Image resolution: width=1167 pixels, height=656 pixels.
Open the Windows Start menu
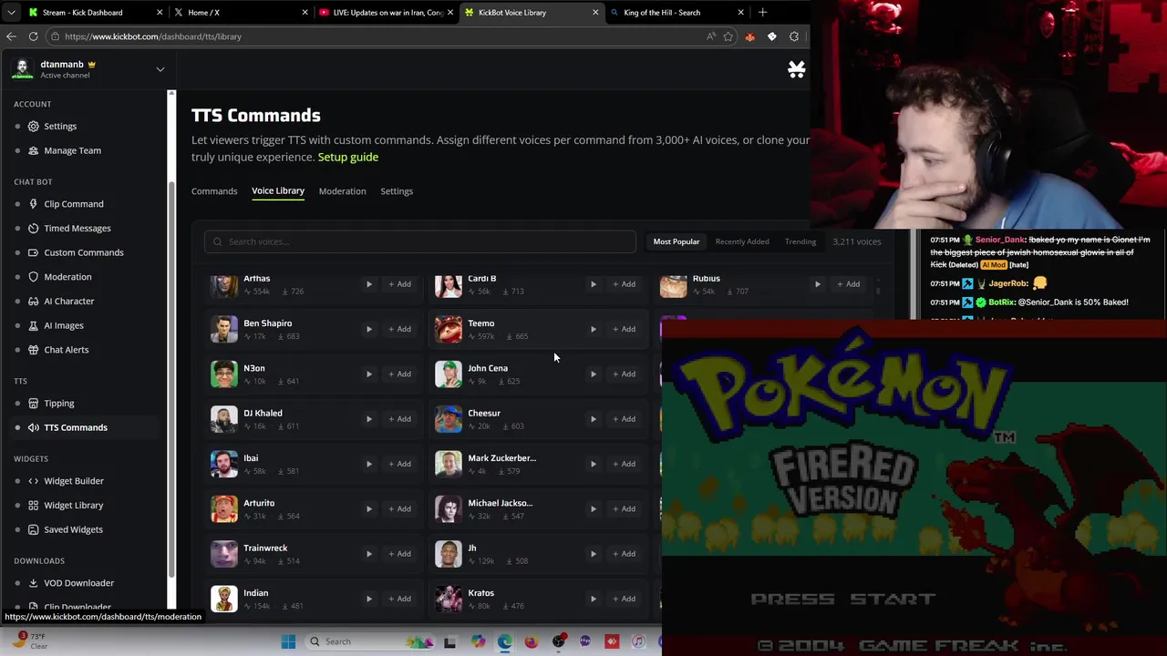288,641
